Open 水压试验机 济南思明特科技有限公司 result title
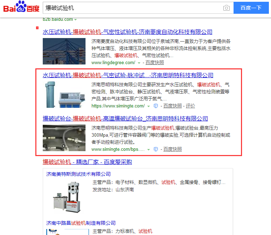Image resolution: width=271 pixels, height=235 pixels. pyautogui.click(x=128, y=75)
